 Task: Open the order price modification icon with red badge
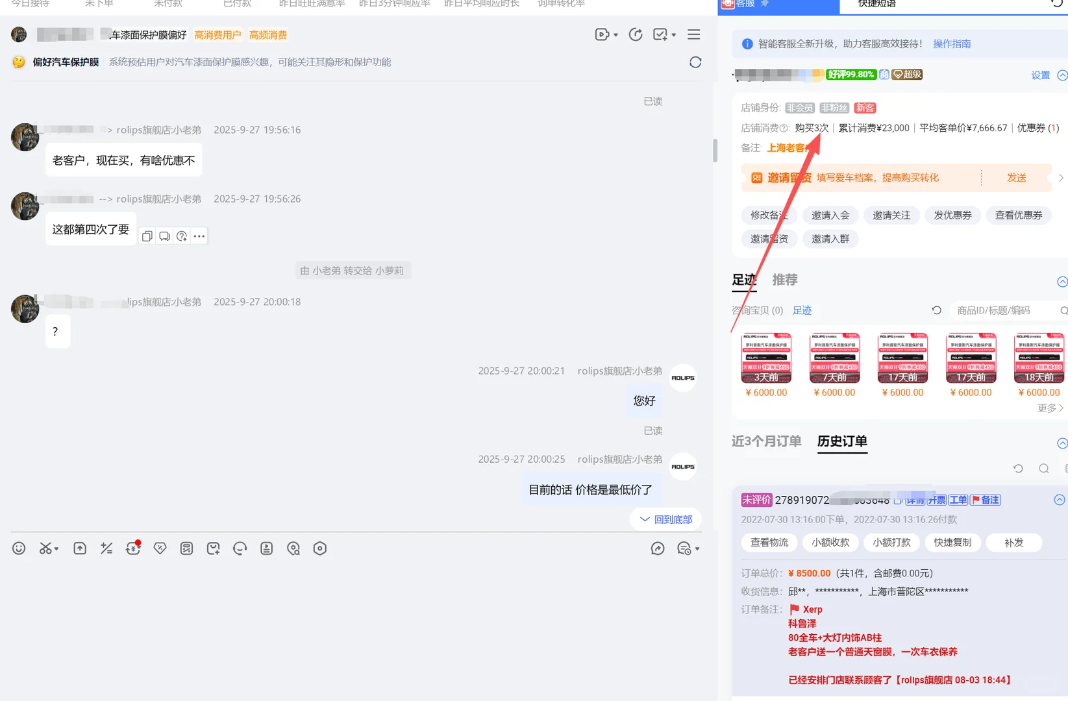(133, 548)
